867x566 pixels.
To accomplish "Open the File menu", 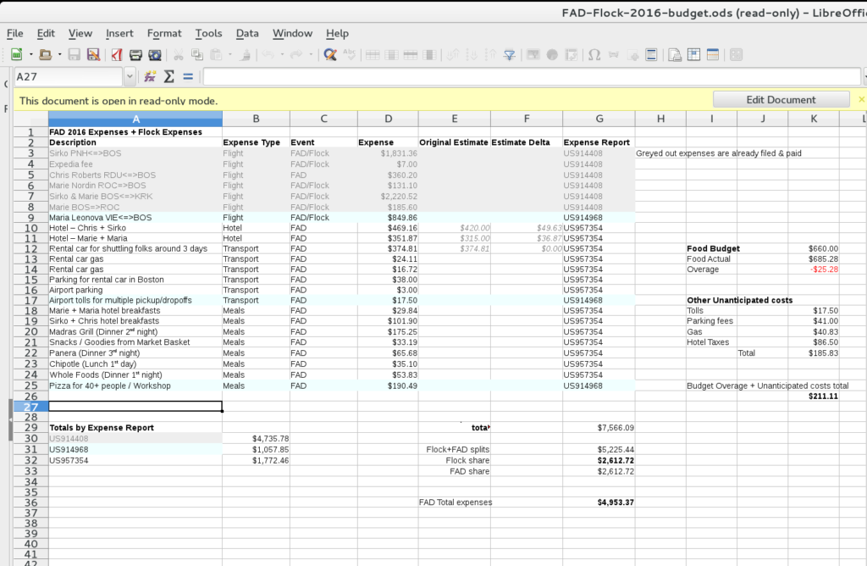I will [15, 33].
